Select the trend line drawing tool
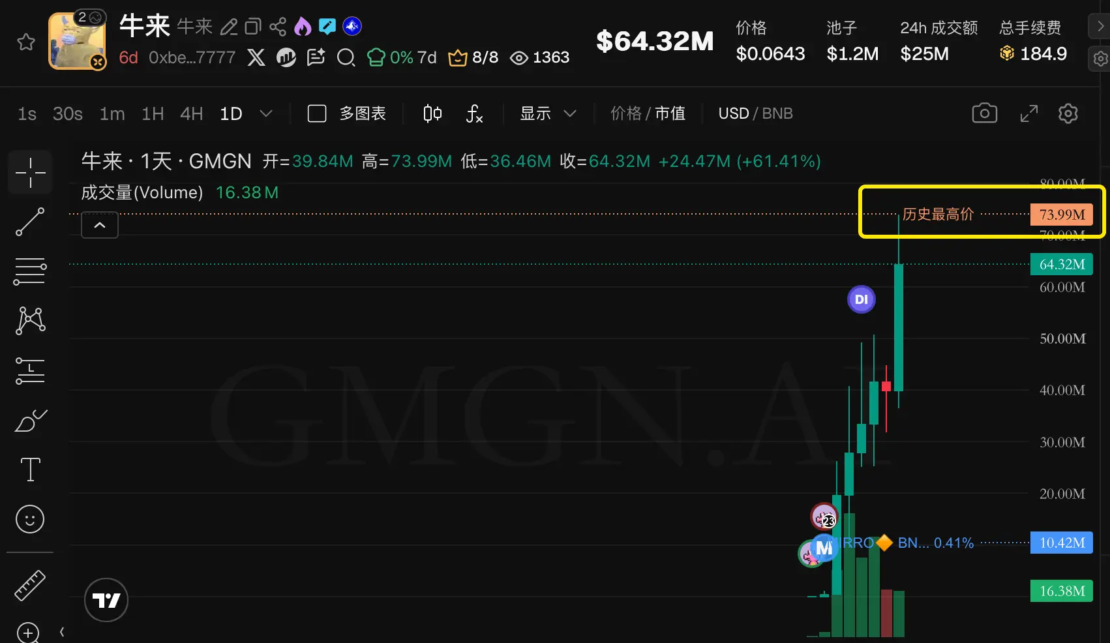 31,222
